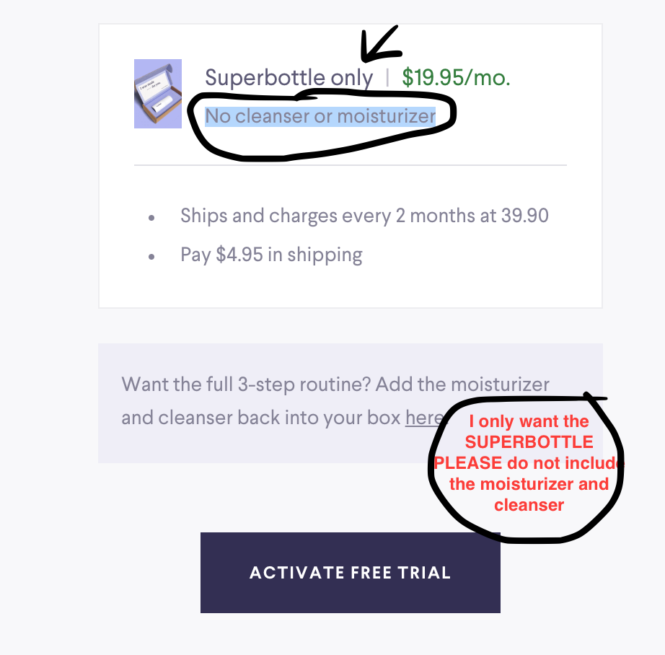Click the green $19.95/mo. price
Viewport: 665px width, 655px height.
point(456,78)
